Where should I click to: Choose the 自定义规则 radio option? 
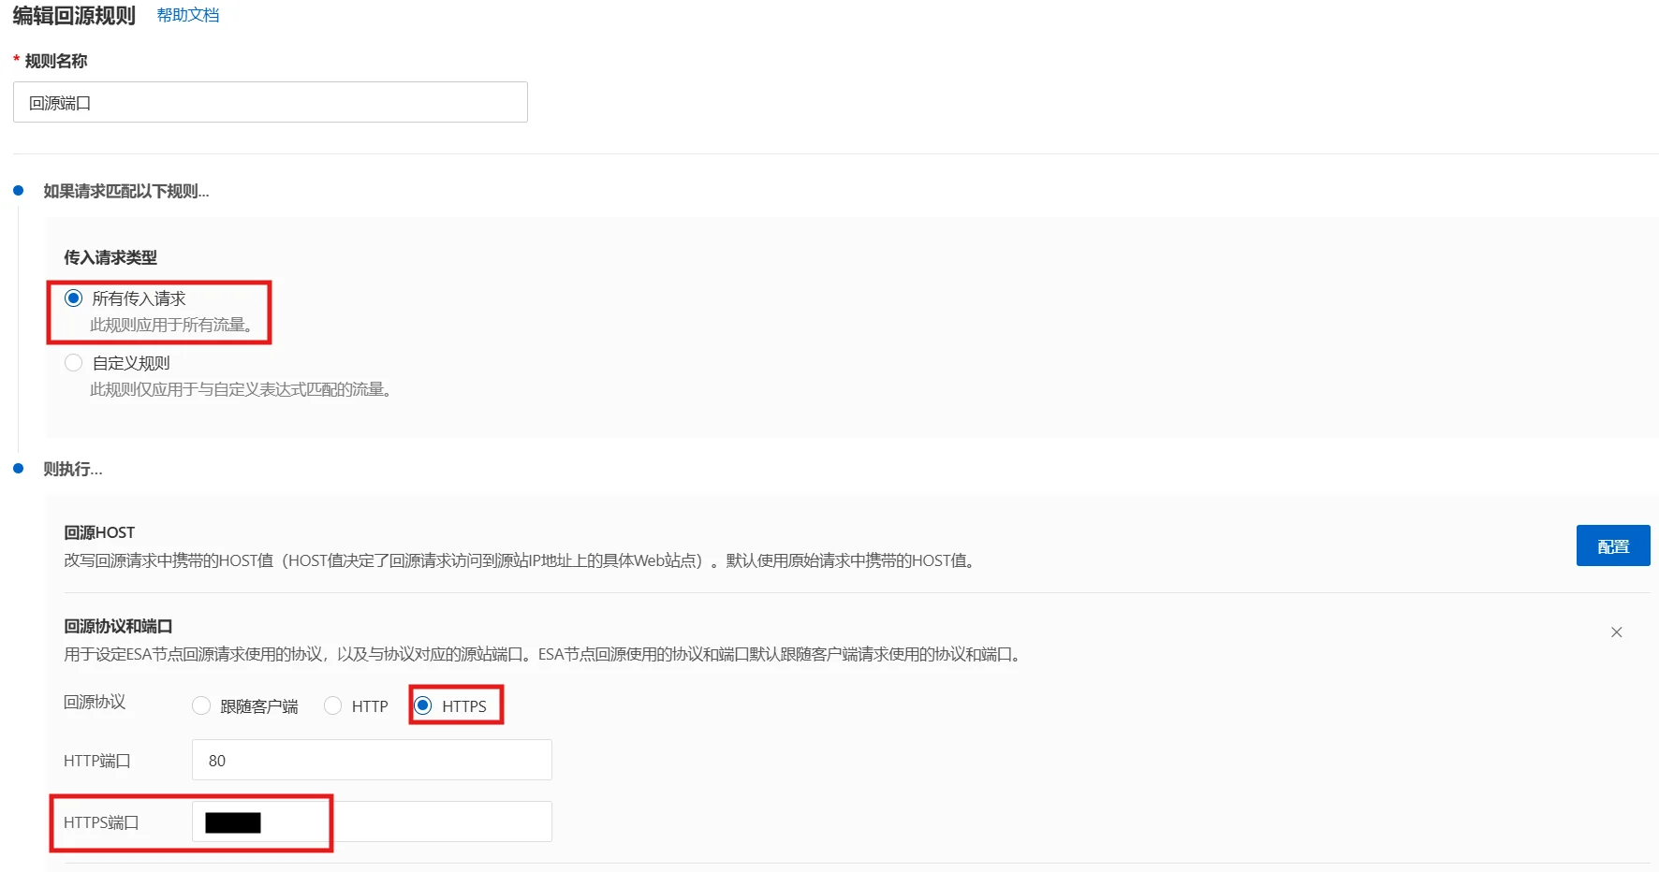point(73,363)
